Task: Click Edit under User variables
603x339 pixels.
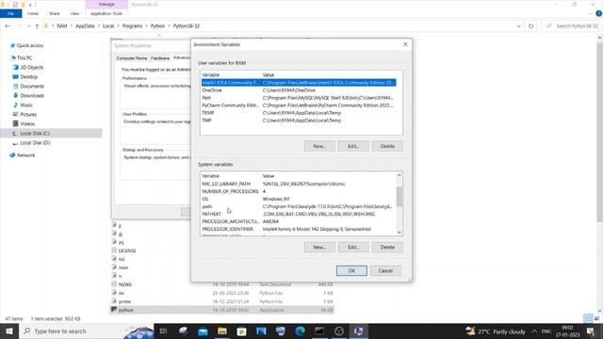Action: tap(353, 147)
